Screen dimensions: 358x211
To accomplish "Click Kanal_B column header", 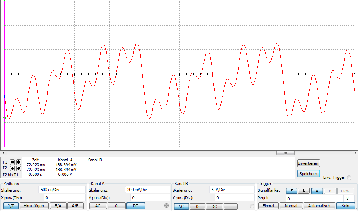I will (x=95, y=160).
